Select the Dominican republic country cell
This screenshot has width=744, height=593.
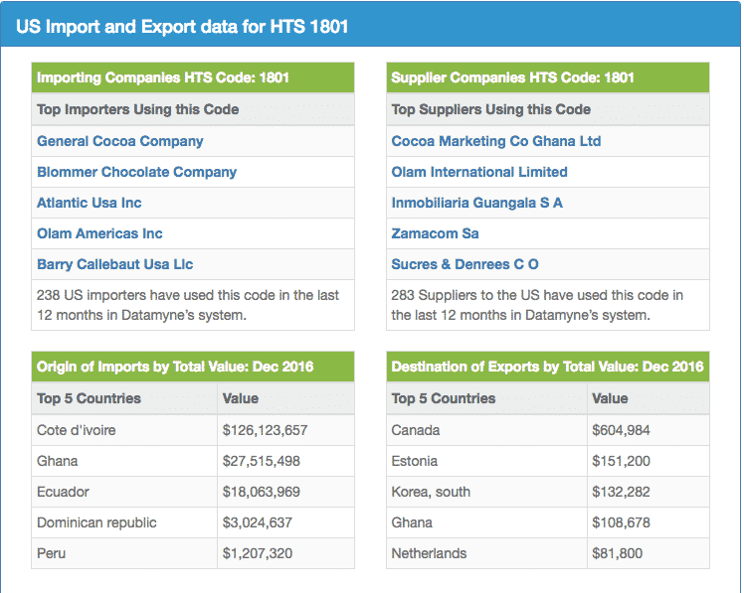point(124,522)
